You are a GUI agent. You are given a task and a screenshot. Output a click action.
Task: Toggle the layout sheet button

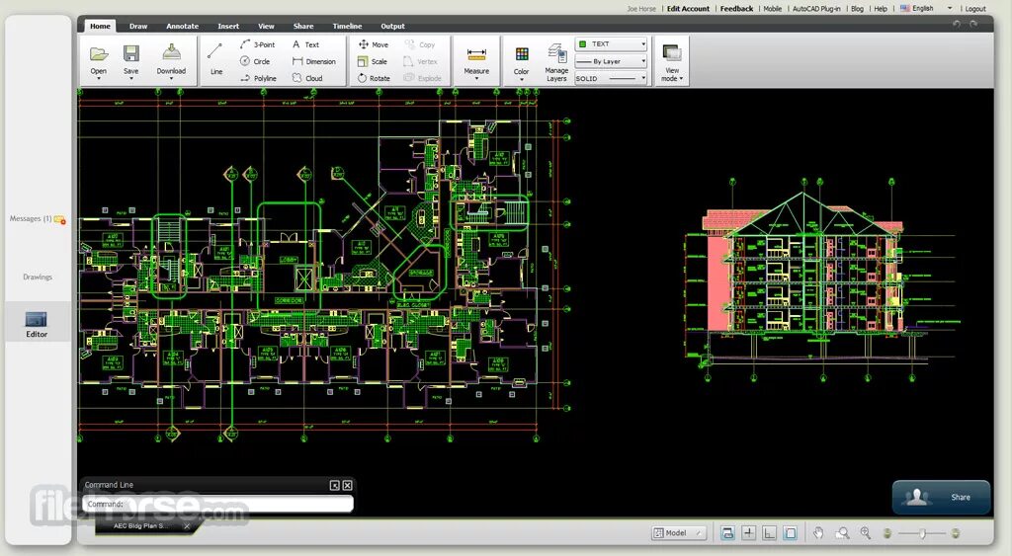(790, 532)
